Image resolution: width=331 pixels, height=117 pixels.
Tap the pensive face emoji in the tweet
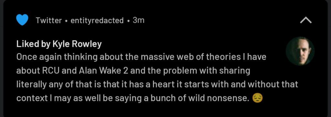click(x=258, y=98)
